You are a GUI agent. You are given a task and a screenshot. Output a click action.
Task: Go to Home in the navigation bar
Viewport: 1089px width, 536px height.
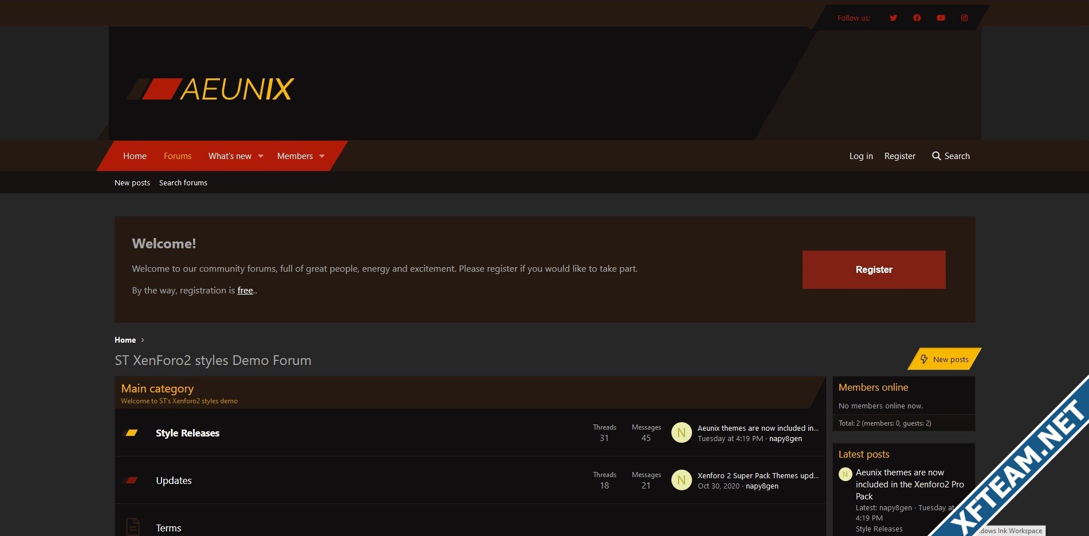(135, 156)
